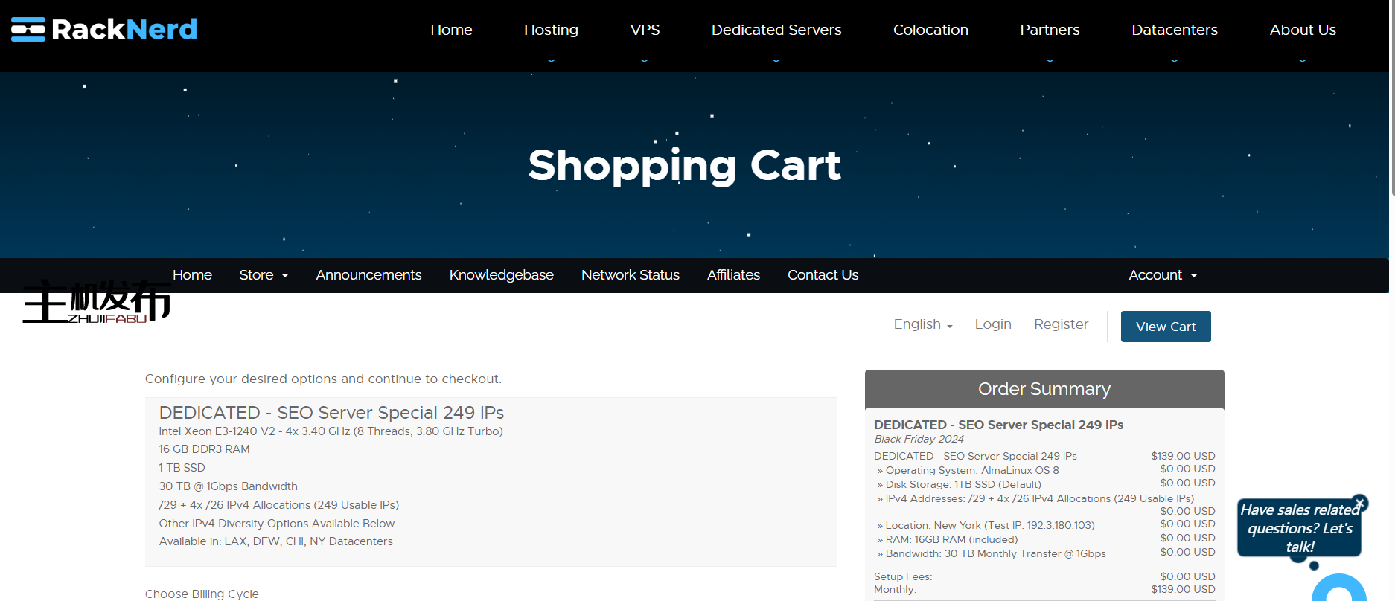Screen dimensions: 1395x601
Task: Click the 16 GB DDR3 RAM line
Action: (204, 449)
